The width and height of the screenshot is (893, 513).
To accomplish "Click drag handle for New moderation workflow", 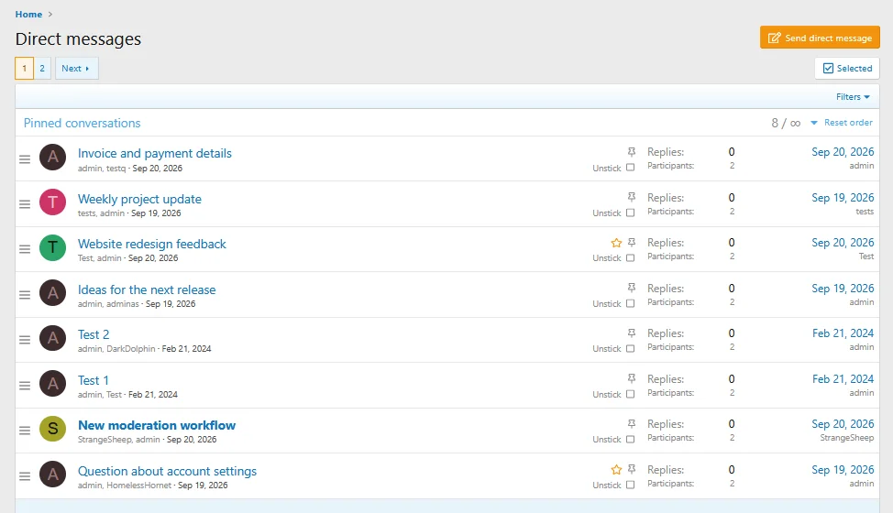I will [25, 431].
